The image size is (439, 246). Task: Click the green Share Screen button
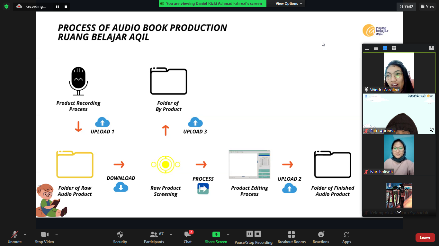pos(216,237)
